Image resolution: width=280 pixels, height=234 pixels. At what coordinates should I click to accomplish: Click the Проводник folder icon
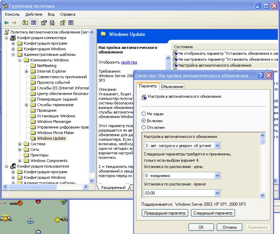(x=33, y=110)
